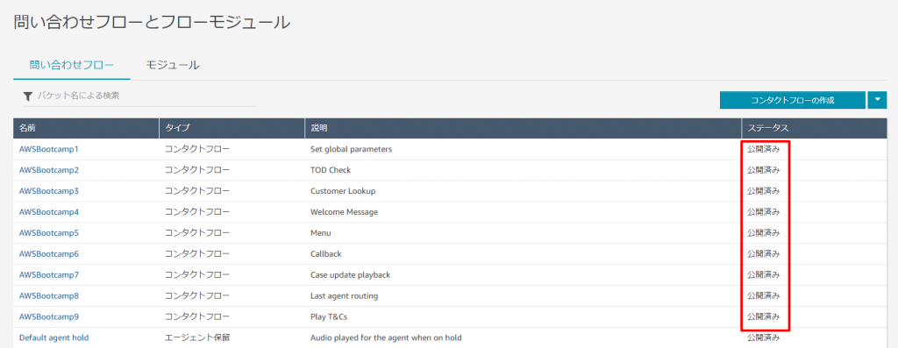Image resolution: width=898 pixels, height=348 pixels.
Task: Click コンタクトフロー type in AWSBootcamp5 row
Action: 197,233
